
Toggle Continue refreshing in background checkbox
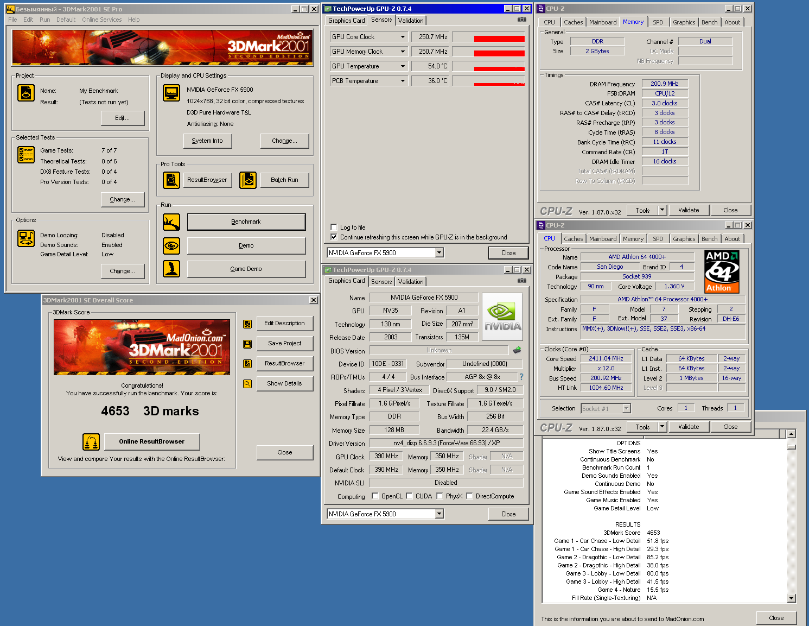pos(334,237)
